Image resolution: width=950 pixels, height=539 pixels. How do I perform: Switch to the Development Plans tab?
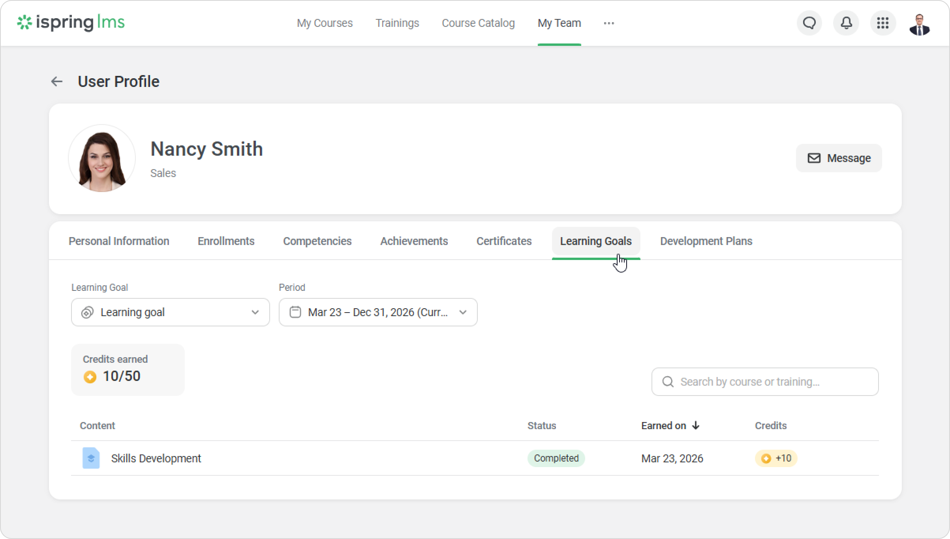tap(706, 241)
